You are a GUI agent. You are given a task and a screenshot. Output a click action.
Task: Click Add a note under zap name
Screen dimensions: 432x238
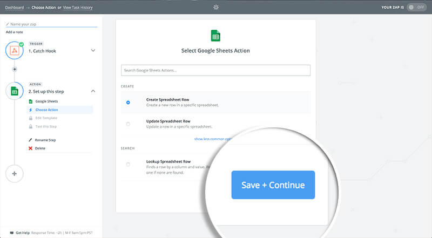coord(15,32)
